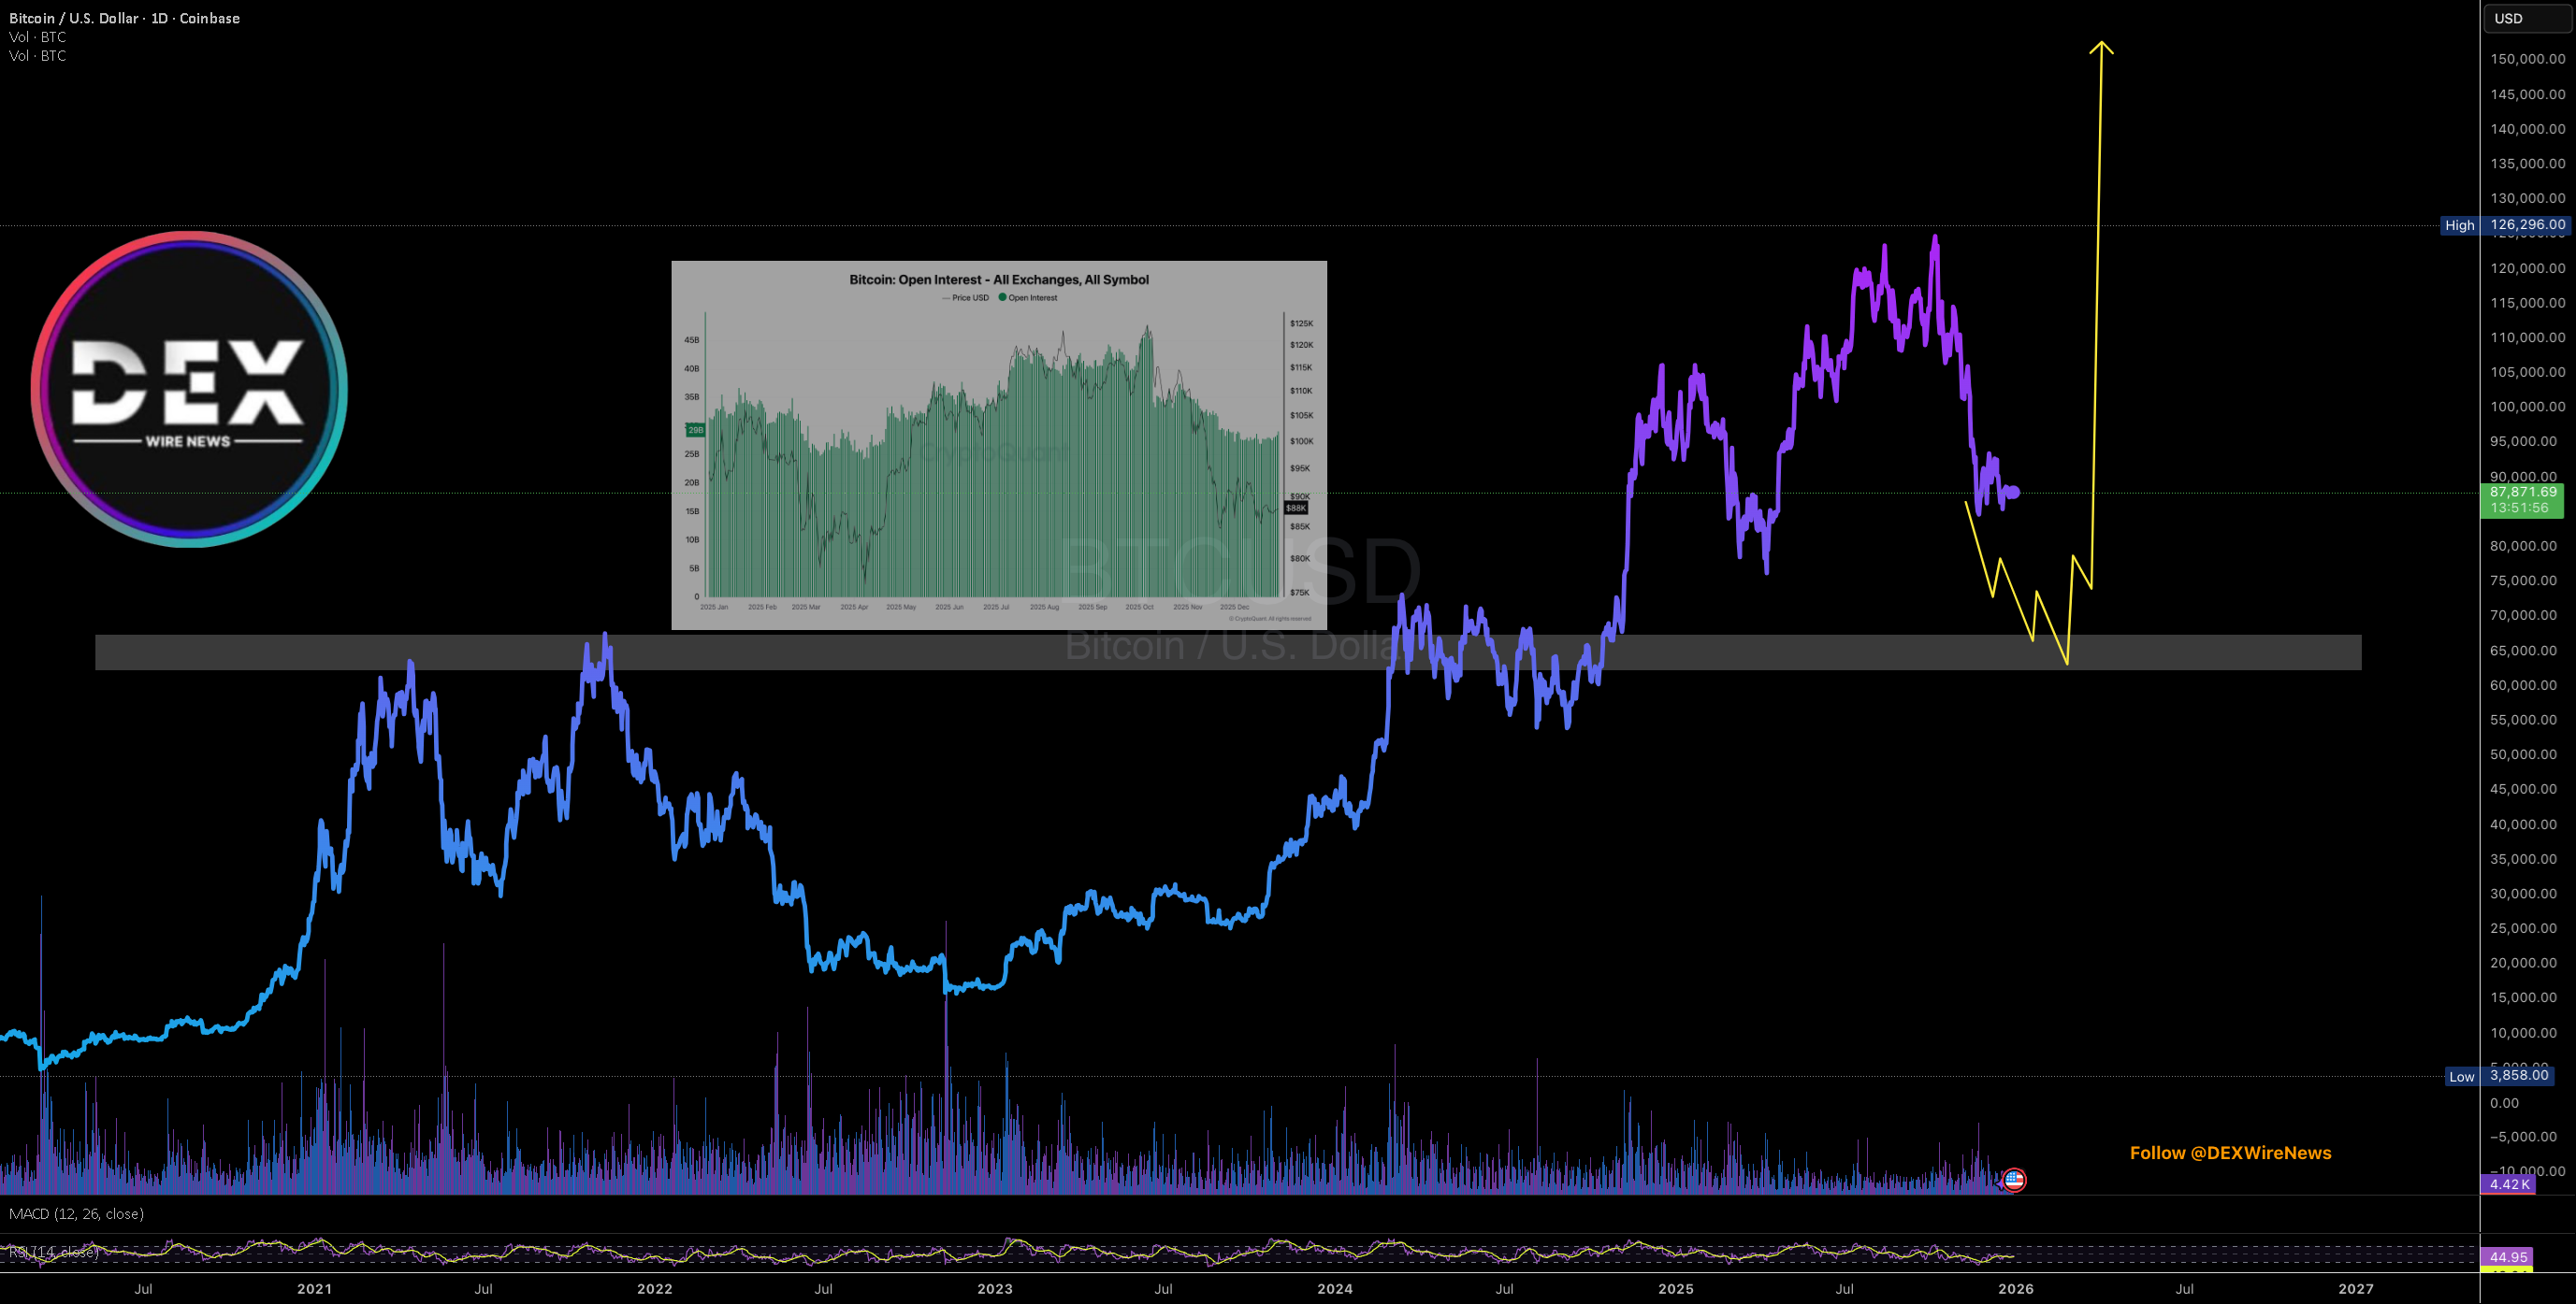2576x1304 pixels.
Task: Click the 2027 label on the time axis
Action: point(2356,1289)
